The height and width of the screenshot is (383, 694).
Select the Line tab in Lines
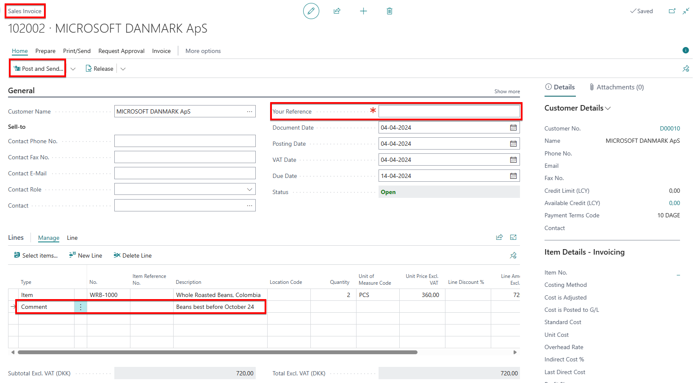(x=72, y=238)
